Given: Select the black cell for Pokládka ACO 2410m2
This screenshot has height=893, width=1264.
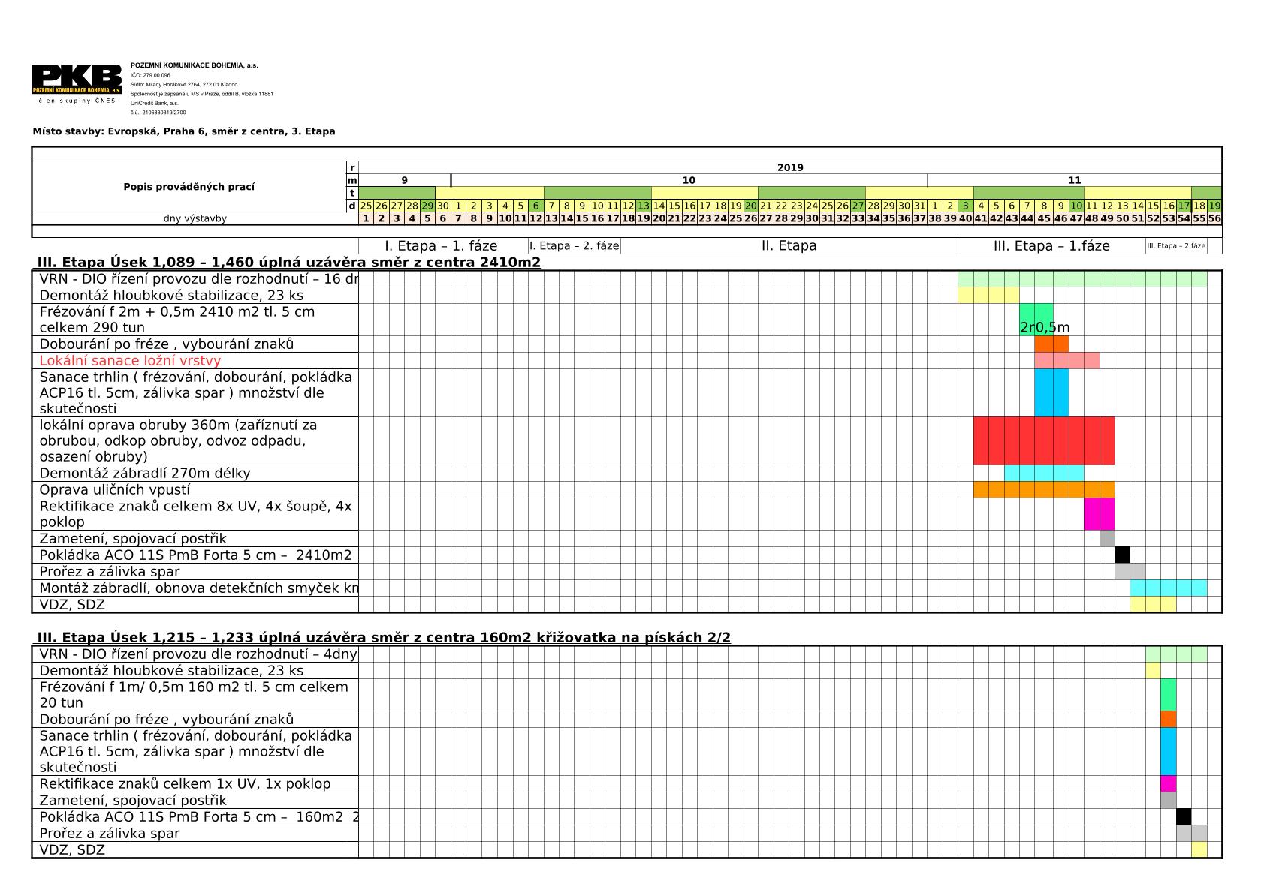Looking at the screenshot, I should point(1122,555).
